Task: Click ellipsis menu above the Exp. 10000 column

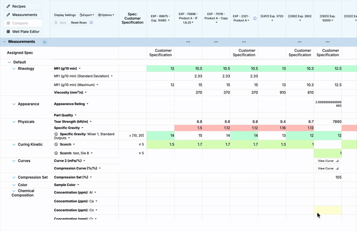Action: [x=328, y=42]
